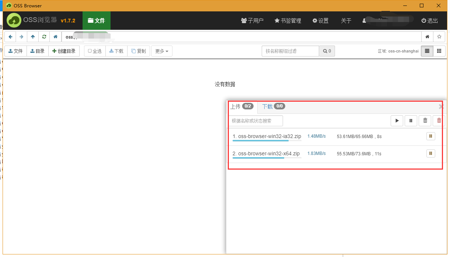Bookmark current path with star icon
Viewport: 450px width, 257px height.
coord(439,37)
